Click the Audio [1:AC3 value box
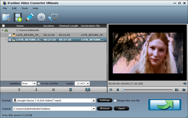 (x=81, y=84)
